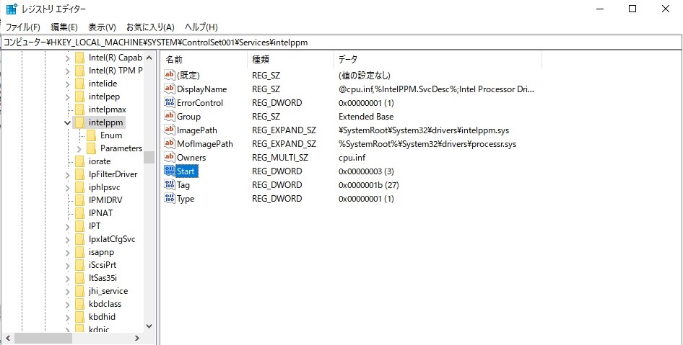Expand the IPT key
683x345 pixels.
coord(67,226)
